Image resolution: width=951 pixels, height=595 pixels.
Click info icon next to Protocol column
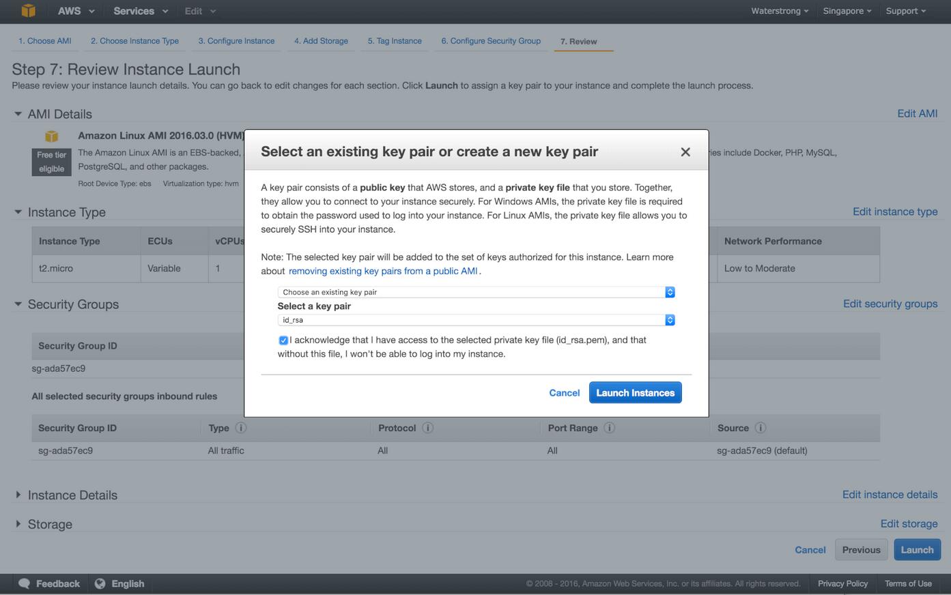click(x=427, y=428)
